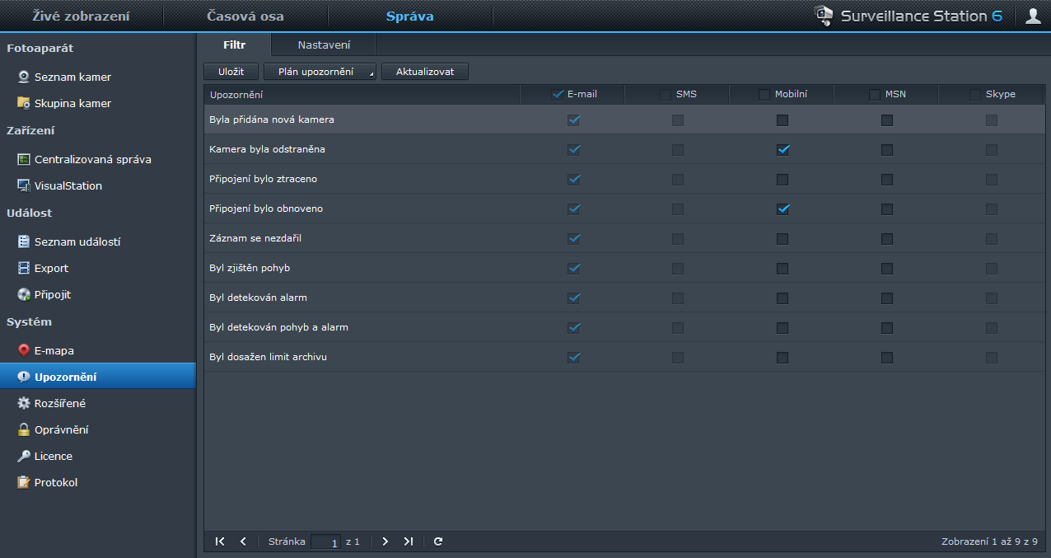
Task: Uncheck Mobilní for Kamera byla odstraněna
Action: coord(782,150)
